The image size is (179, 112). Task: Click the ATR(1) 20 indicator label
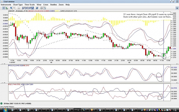coord(27,85)
